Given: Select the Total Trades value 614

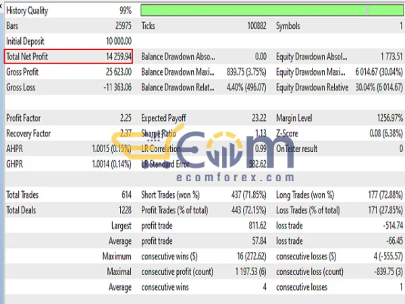Looking at the screenshot, I should [x=125, y=195].
